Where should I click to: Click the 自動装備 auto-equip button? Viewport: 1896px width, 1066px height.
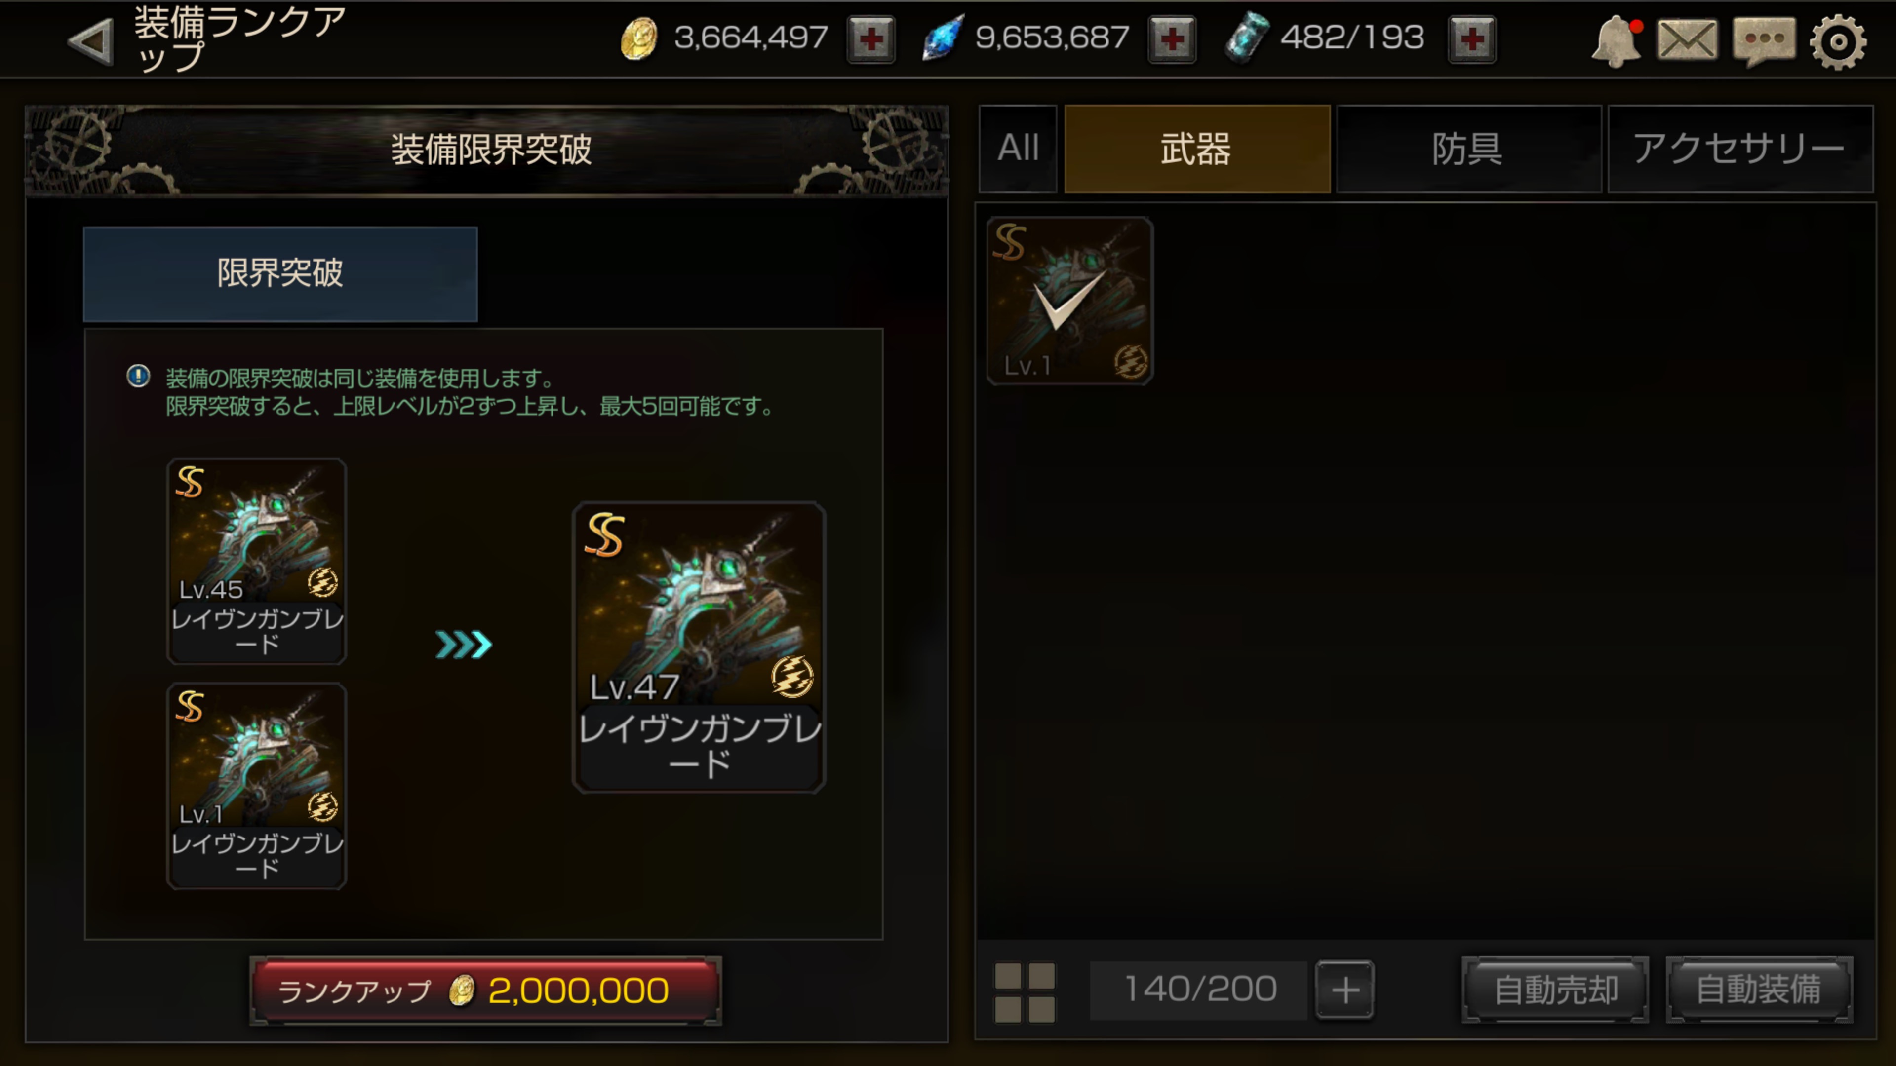point(1759,990)
